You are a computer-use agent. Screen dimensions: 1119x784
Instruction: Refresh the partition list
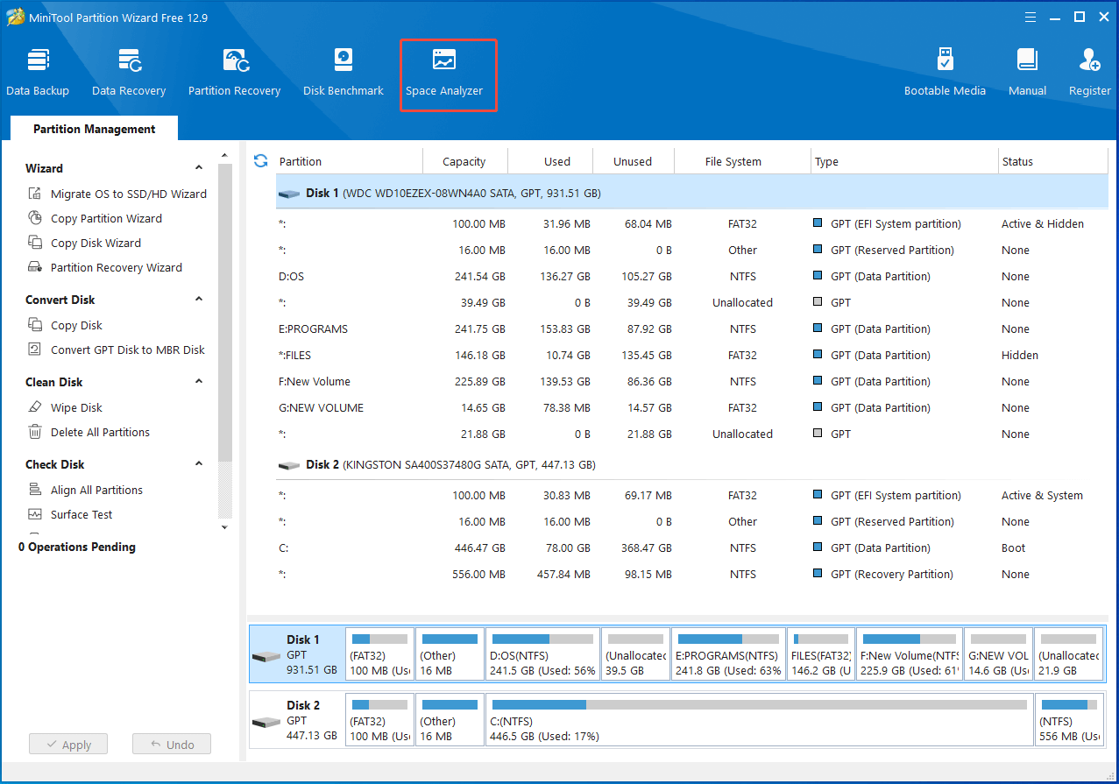click(x=260, y=161)
